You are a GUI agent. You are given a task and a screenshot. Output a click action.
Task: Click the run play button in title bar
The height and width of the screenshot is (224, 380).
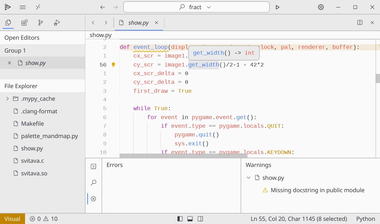(277, 7)
